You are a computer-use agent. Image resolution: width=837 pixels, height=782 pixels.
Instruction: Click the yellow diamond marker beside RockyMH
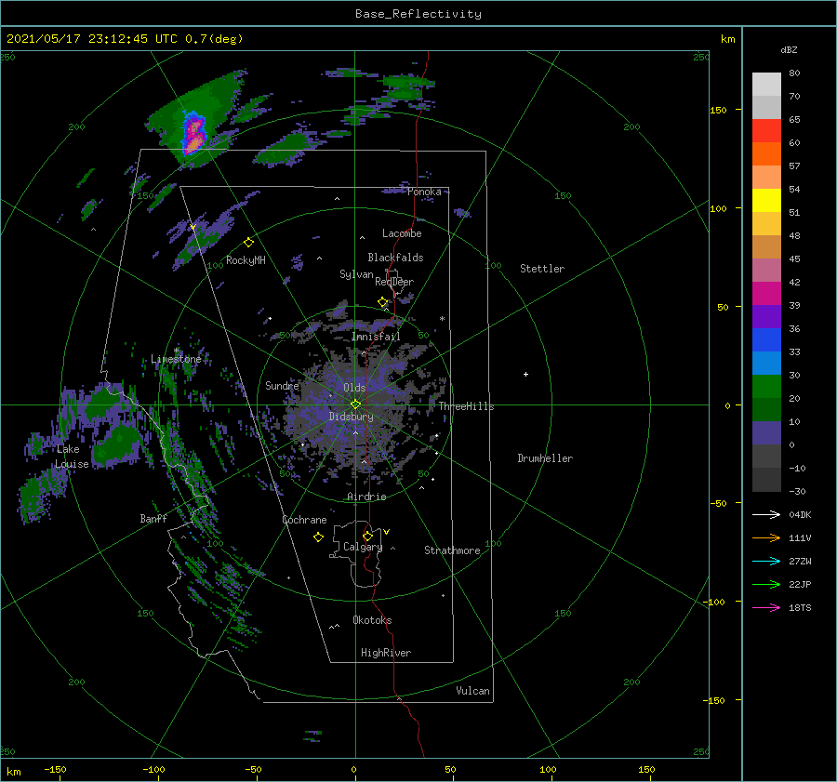(248, 243)
